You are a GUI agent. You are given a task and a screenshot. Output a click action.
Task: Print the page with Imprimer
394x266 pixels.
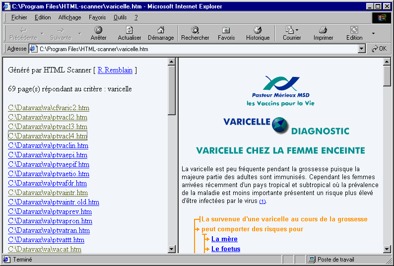point(323,33)
